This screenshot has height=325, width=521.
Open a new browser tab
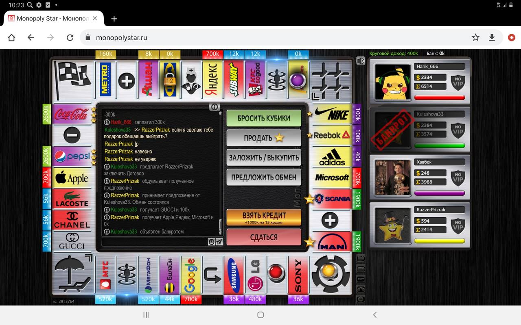[114, 19]
